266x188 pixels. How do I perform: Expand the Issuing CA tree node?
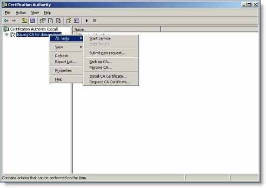pos(6,35)
